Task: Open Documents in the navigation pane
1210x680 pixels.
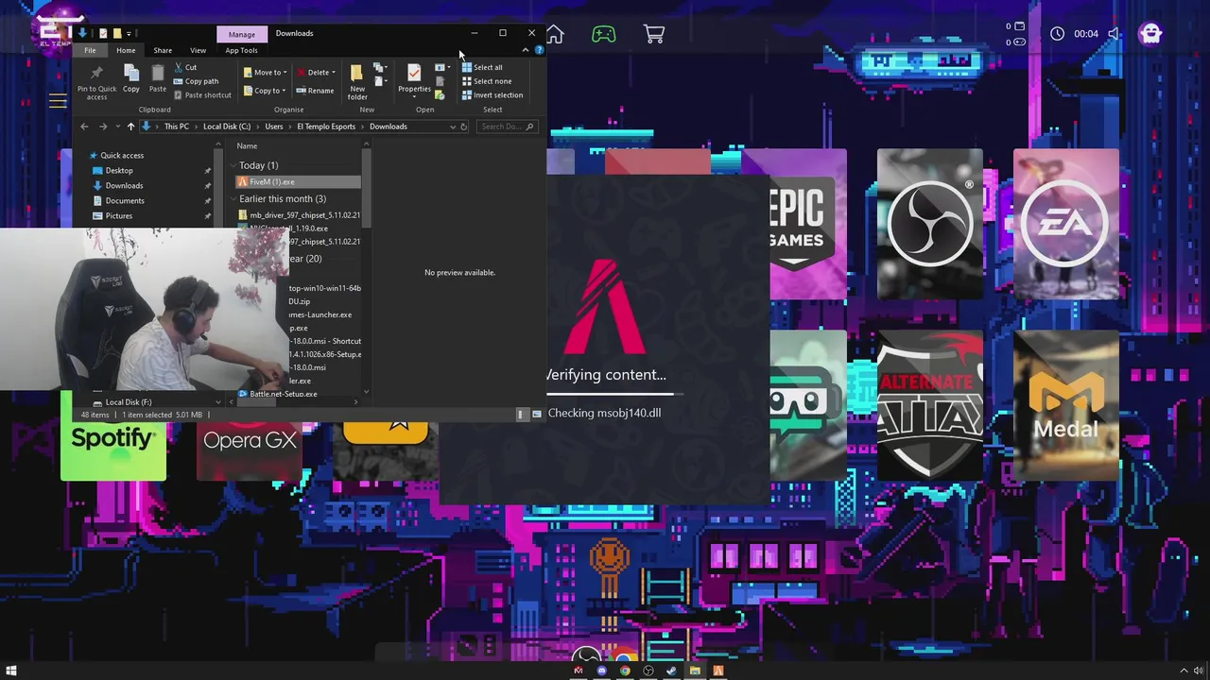Action: click(125, 200)
